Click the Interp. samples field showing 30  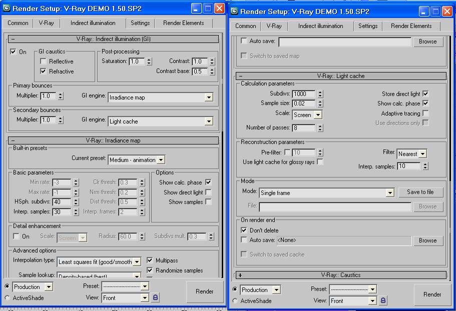(62, 211)
